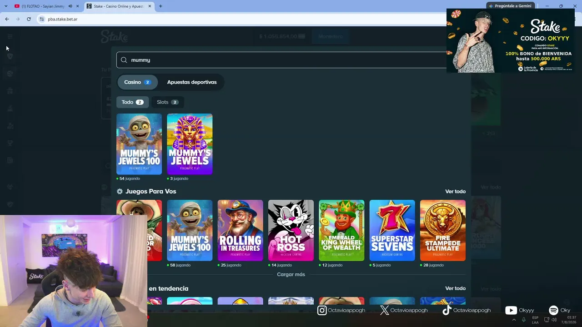
Task: Launch Mummy's Jewels 100 under Juegos Para Vos
Action: click(x=190, y=230)
